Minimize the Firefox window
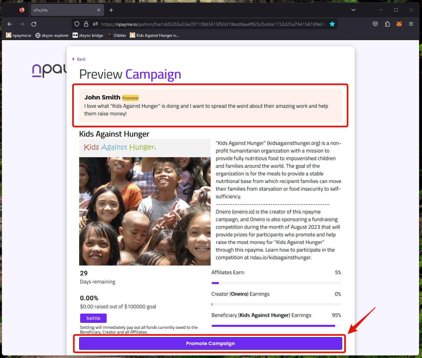 [x=381, y=10]
